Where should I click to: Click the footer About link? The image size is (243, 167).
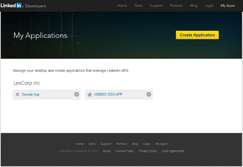(x=107, y=151)
